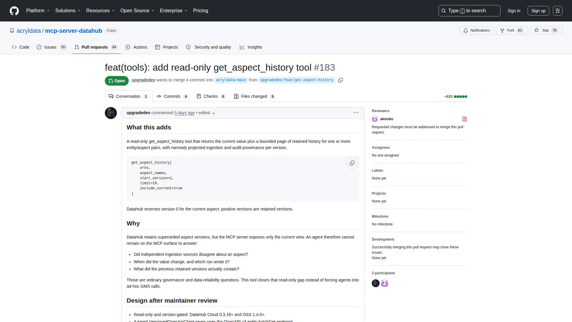Open upgradedev:feat/get-aspect-history branch link
Viewport: 572px width, 322px height.
coord(297,80)
